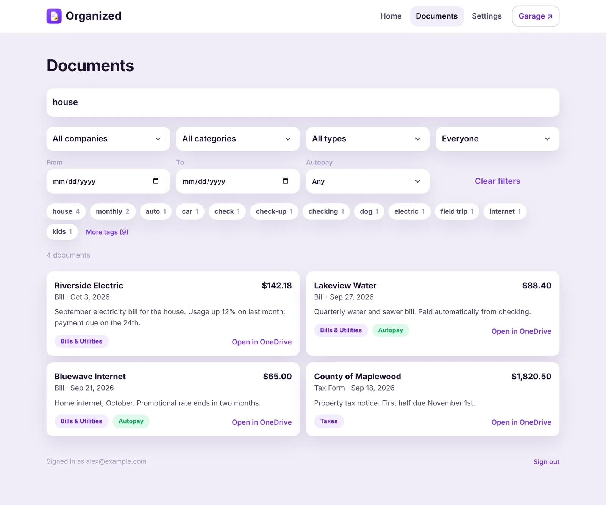This screenshot has width=606, height=505.
Task: Open the Settings nav item
Action: 487,16
